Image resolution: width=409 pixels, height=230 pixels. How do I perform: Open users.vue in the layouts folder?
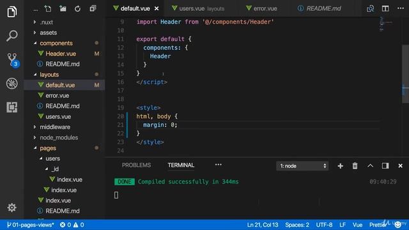click(x=58, y=116)
